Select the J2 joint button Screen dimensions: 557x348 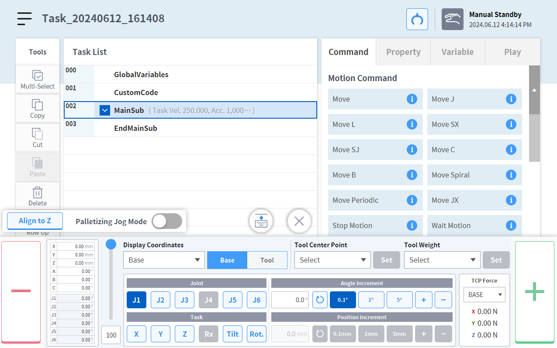[x=160, y=300]
